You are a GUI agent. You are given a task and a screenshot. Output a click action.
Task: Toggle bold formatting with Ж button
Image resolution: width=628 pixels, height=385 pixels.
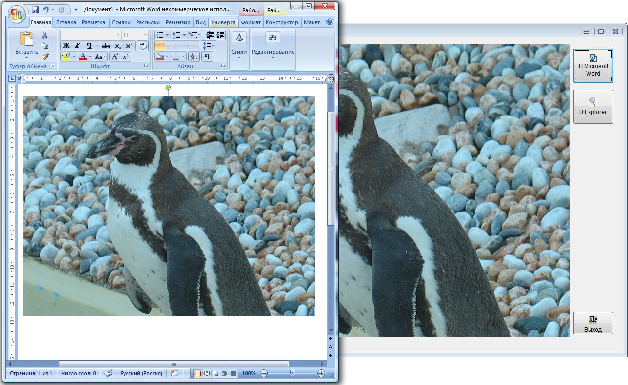(66, 46)
